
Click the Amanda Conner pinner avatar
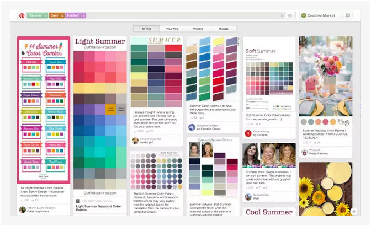pyautogui.click(x=135, y=141)
